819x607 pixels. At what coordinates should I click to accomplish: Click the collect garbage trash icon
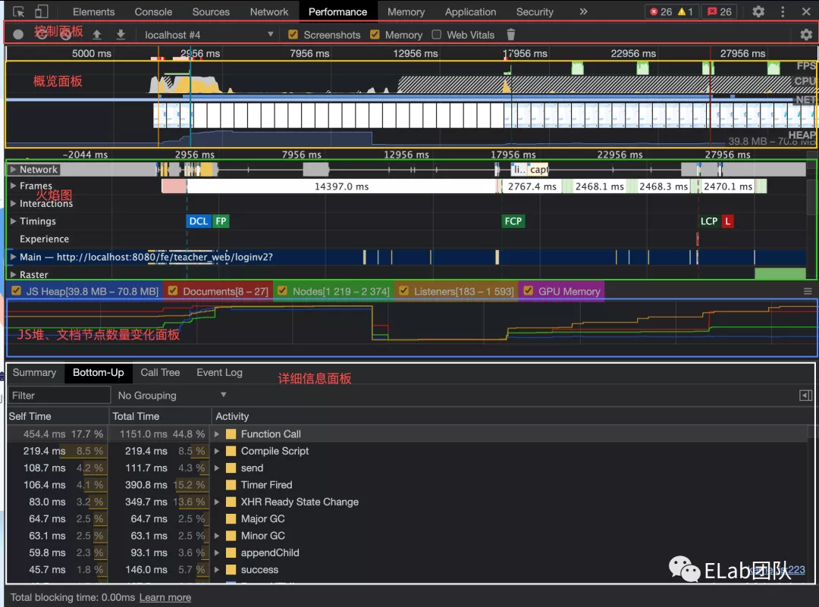(x=511, y=34)
